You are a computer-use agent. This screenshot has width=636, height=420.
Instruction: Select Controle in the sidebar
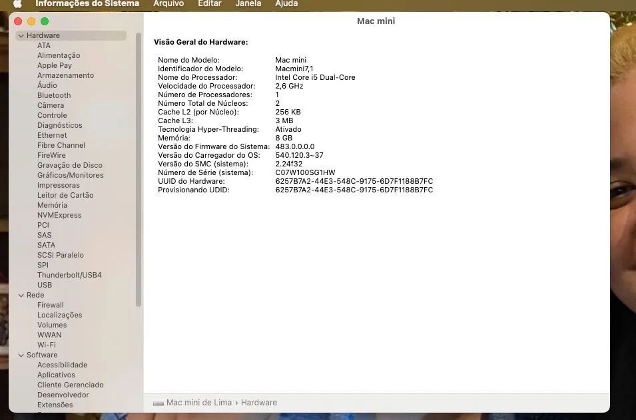tap(52, 115)
